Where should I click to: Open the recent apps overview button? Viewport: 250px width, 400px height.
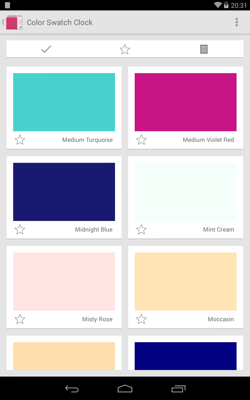click(178, 389)
